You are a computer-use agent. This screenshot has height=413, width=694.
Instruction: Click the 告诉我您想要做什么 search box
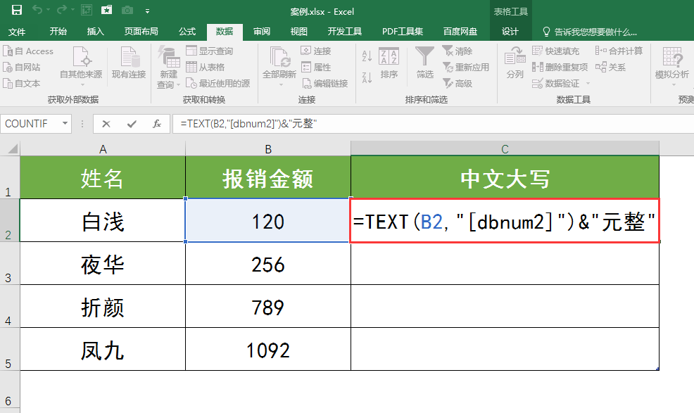pos(590,32)
